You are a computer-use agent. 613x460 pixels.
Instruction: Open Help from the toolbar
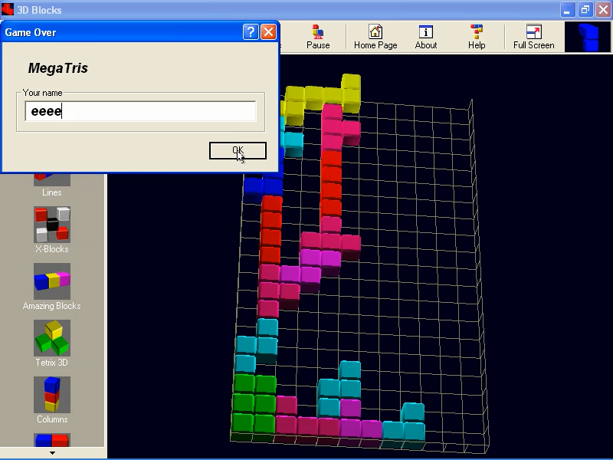tap(476, 36)
